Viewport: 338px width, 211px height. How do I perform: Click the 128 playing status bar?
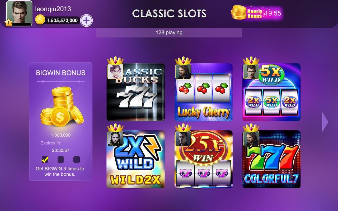(169, 33)
